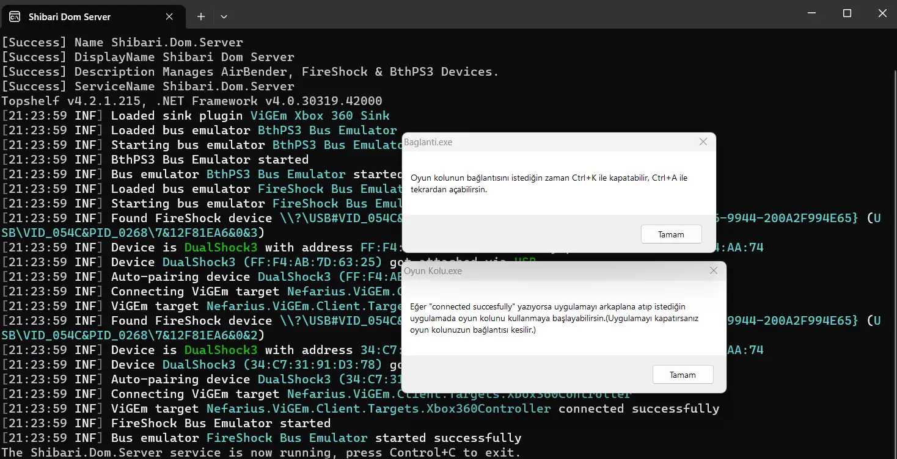Viewport: 897px width, 459px height.
Task: Click the Baglanti.exe dialog title
Action: coord(428,142)
